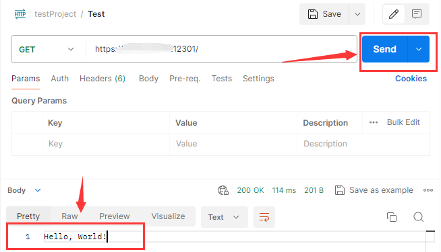The image size is (441, 252).
Task: Expand the Send options arrow
Action: coord(419,49)
